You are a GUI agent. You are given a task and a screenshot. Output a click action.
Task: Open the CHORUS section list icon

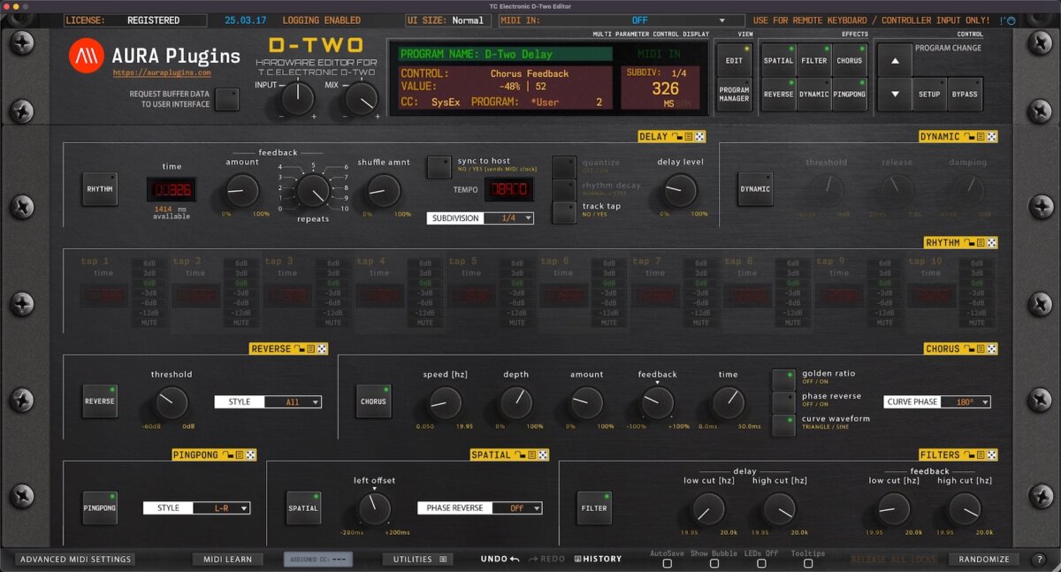[x=981, y=349]
